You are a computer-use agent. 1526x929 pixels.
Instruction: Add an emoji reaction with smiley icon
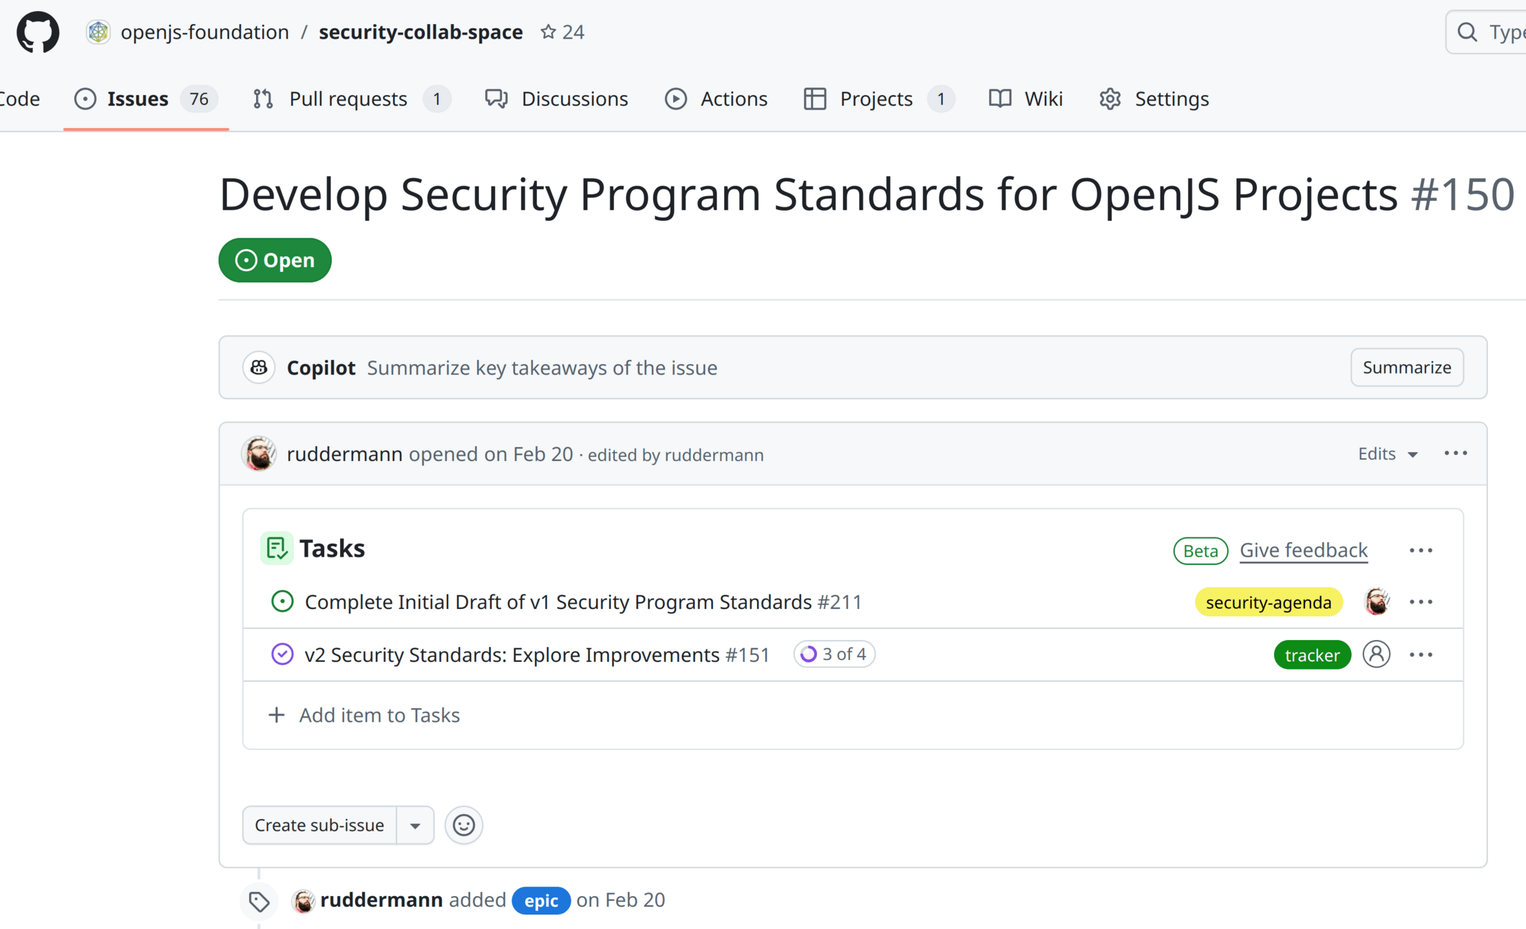coord(463,825)
